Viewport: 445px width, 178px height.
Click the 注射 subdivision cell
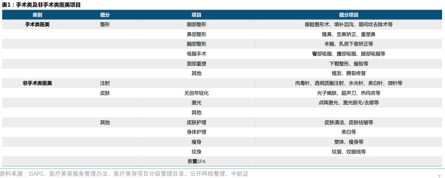point(105,83)
